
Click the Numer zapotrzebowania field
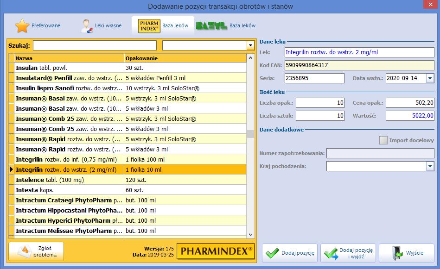(x=380, y=153)
